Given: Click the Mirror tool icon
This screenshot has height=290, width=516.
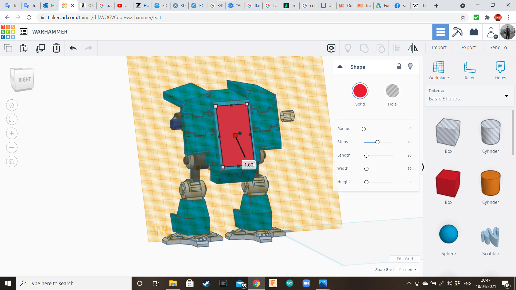Looking at the screenshot, I should pyautogui.click(x=413, y=48).
